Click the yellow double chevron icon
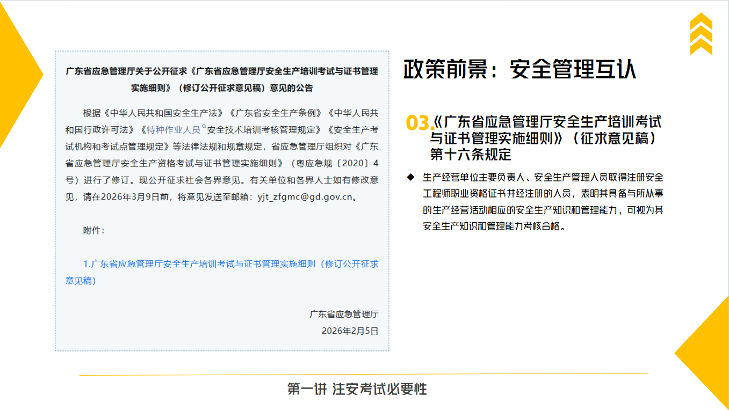Screen dimensions: 729x410 701,34
